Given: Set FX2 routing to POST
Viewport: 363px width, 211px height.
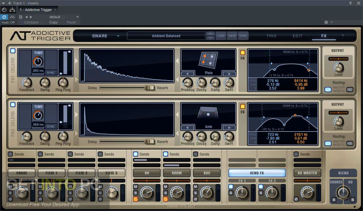Looking at the screenshot, I should coord(350,143).
